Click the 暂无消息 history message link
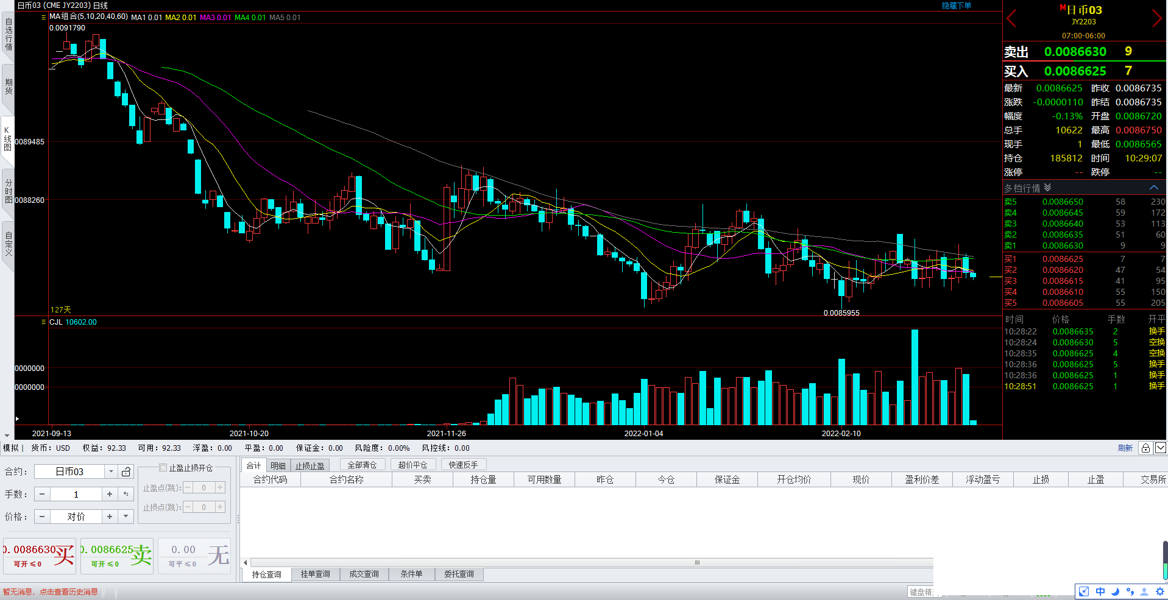The image size is (1168, 600). click(50, 592)
